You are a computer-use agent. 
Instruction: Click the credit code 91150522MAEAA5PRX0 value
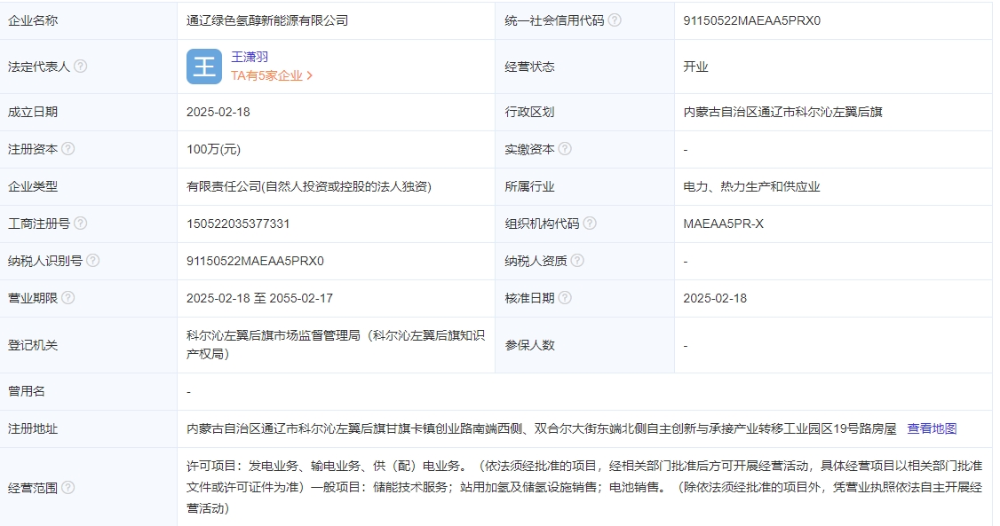tap(752, 20)
